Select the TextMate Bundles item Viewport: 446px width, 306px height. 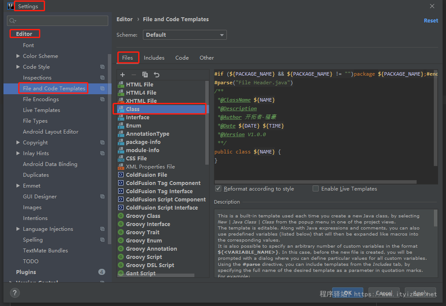45,250
